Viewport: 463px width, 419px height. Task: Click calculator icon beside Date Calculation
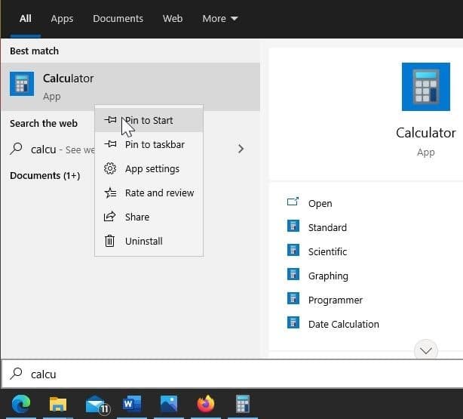tap(293, 323)
